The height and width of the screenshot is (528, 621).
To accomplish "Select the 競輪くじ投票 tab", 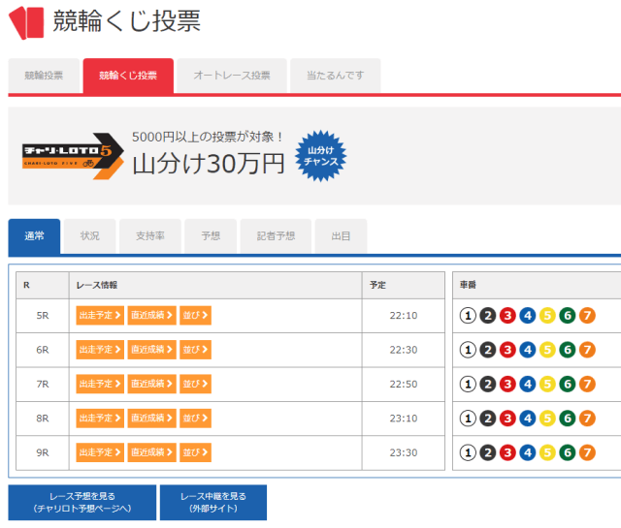I will pyautogui.click(x=128, y=76).
